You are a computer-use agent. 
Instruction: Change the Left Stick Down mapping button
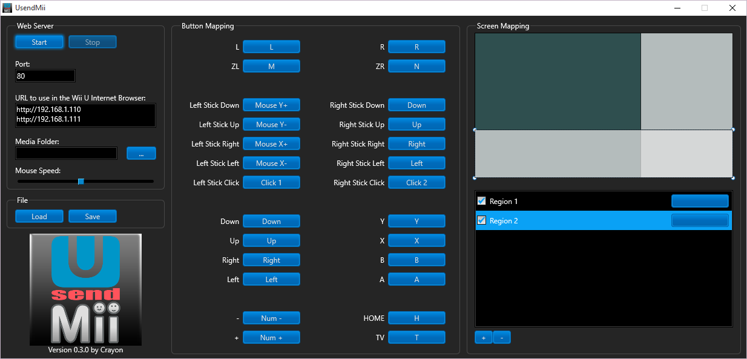pyautogui.click(x=271, y=105)
